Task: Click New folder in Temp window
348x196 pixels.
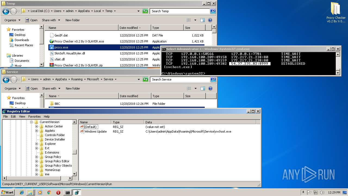Action: click(x=73, y=20)
